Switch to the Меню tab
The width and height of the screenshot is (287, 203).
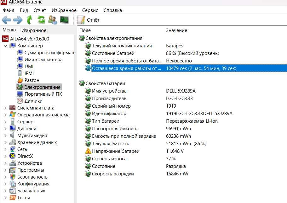(x=9, y=30)
